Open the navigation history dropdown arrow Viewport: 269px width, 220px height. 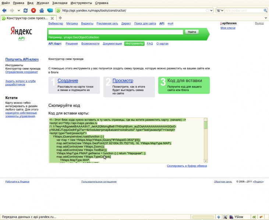[x=19, y=10]
